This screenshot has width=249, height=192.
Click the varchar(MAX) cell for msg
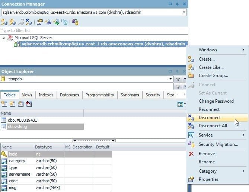(49, 188)
